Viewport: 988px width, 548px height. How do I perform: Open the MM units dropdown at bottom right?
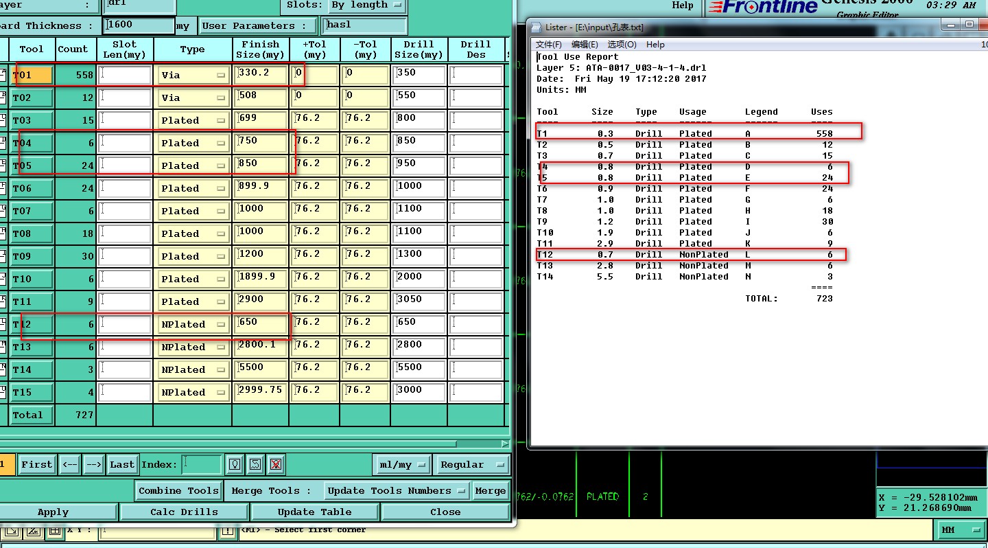pos(961,530)
